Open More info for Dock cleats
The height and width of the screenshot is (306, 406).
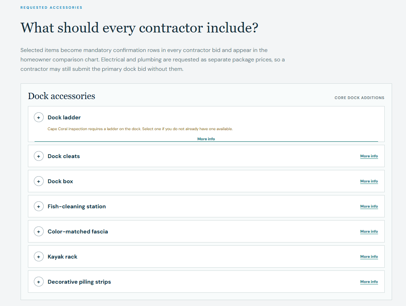pos(369,156)
